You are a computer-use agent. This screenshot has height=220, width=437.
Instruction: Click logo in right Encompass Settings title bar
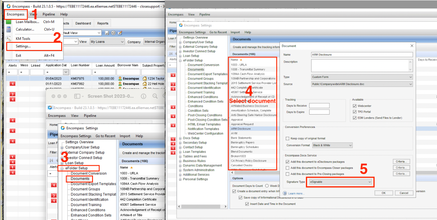click(181, 25)
